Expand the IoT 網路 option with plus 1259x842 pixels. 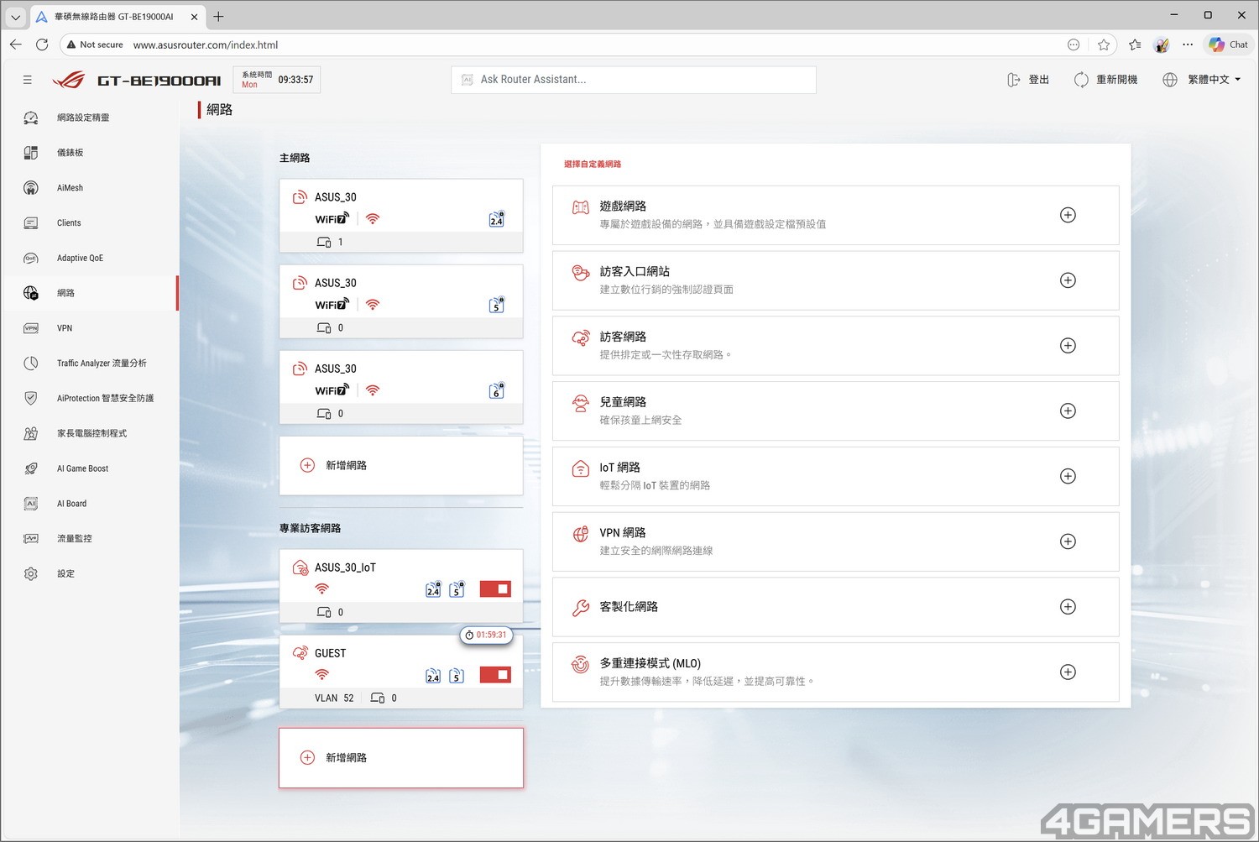[x=1068, y=476]
